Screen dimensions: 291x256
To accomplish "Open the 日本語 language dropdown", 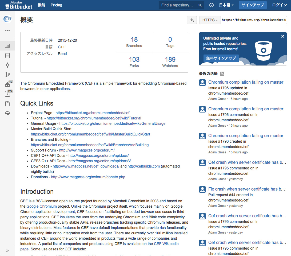I will [226, 5].
